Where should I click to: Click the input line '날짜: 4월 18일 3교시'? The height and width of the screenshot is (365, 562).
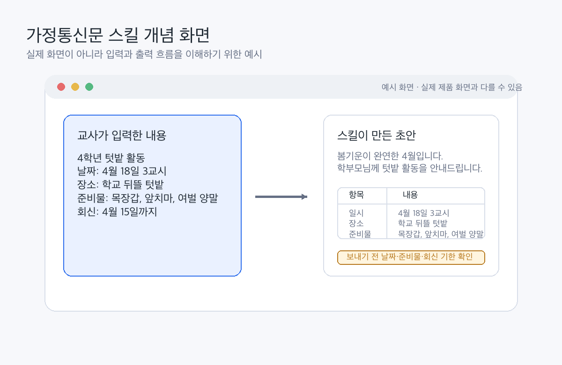[x=122, y=171]
